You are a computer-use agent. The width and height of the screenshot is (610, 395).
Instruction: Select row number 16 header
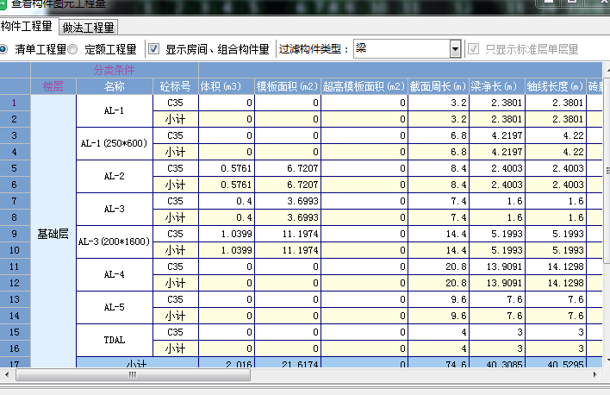[15, 348]
